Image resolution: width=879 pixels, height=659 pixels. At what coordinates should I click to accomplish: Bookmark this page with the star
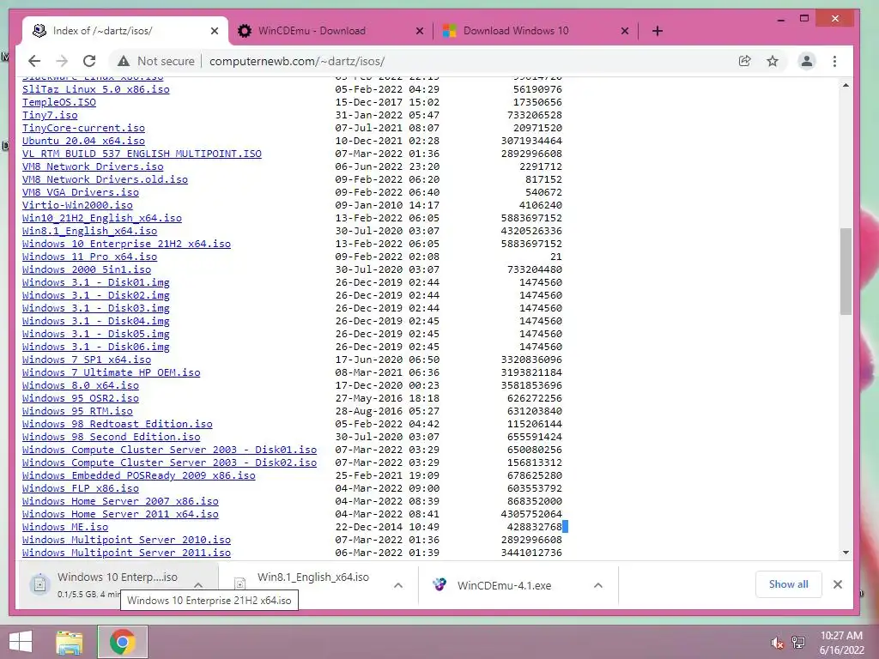coord(773,61)
